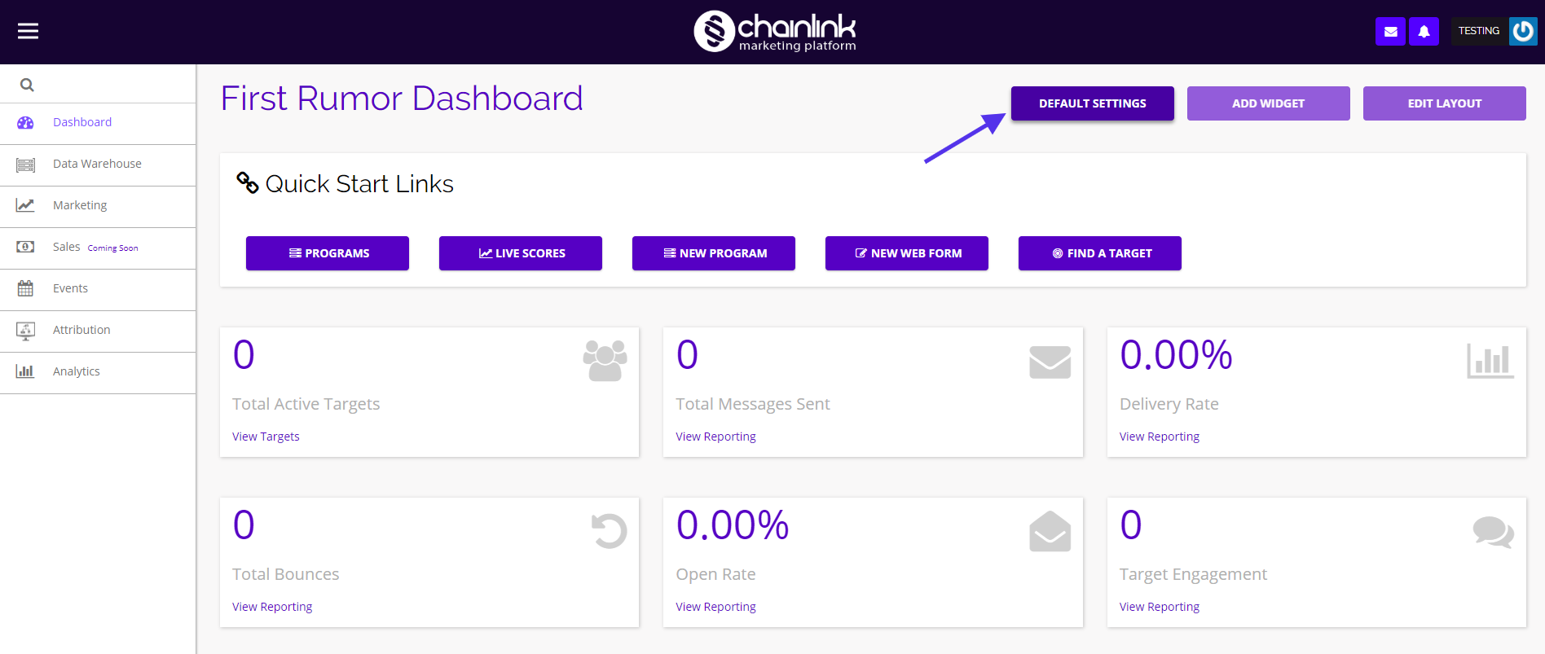Open View Reporting under Total Bounces
This screenshot has height=654, width=1545.
(x=272, y=607)
